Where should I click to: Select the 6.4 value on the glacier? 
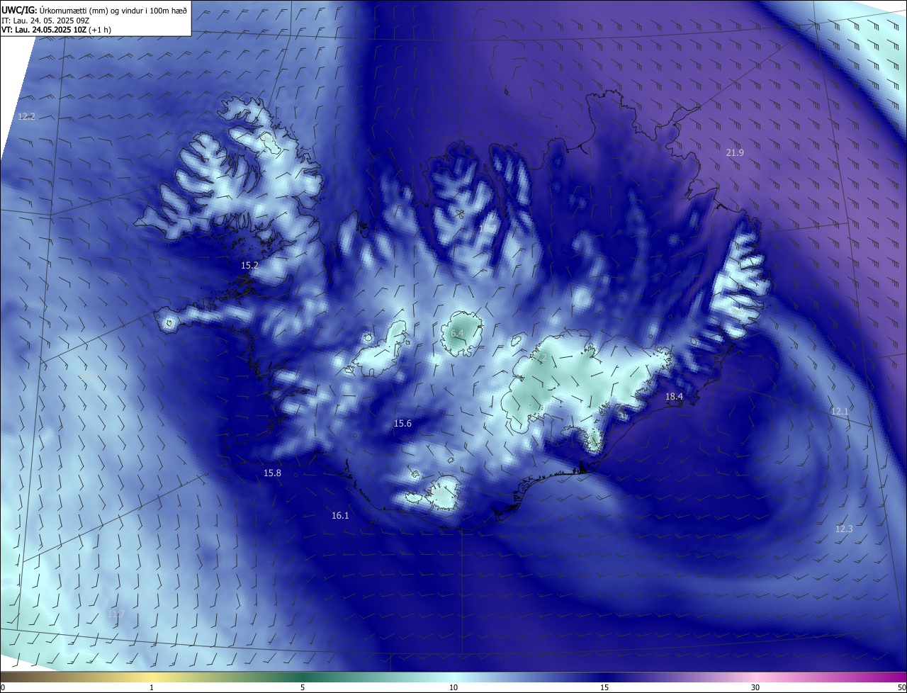coord(457,333)
